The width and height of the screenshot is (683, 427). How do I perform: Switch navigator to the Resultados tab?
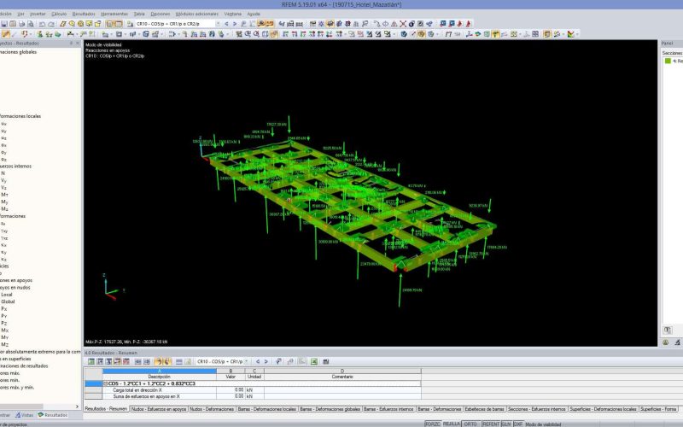click(53, 415)
